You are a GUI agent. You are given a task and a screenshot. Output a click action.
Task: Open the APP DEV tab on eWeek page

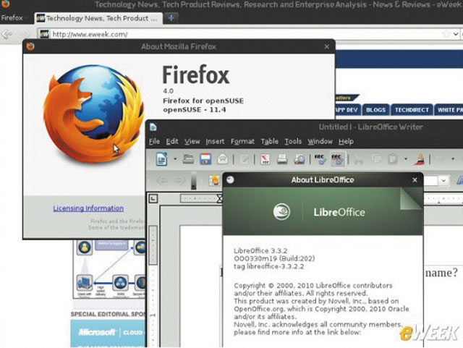pos(347,110)
